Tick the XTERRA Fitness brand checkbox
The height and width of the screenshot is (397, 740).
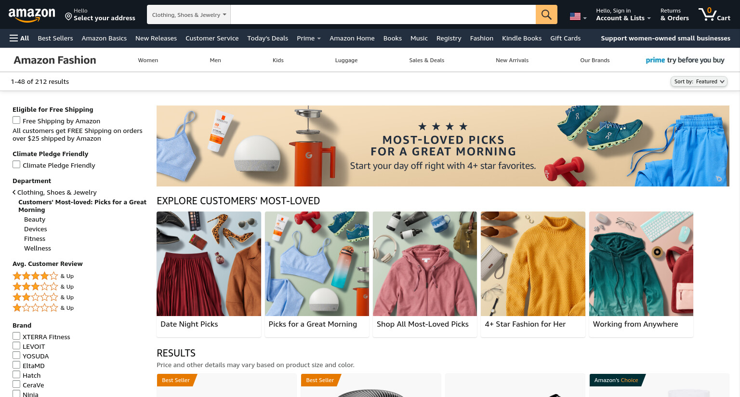coord(16,336)
